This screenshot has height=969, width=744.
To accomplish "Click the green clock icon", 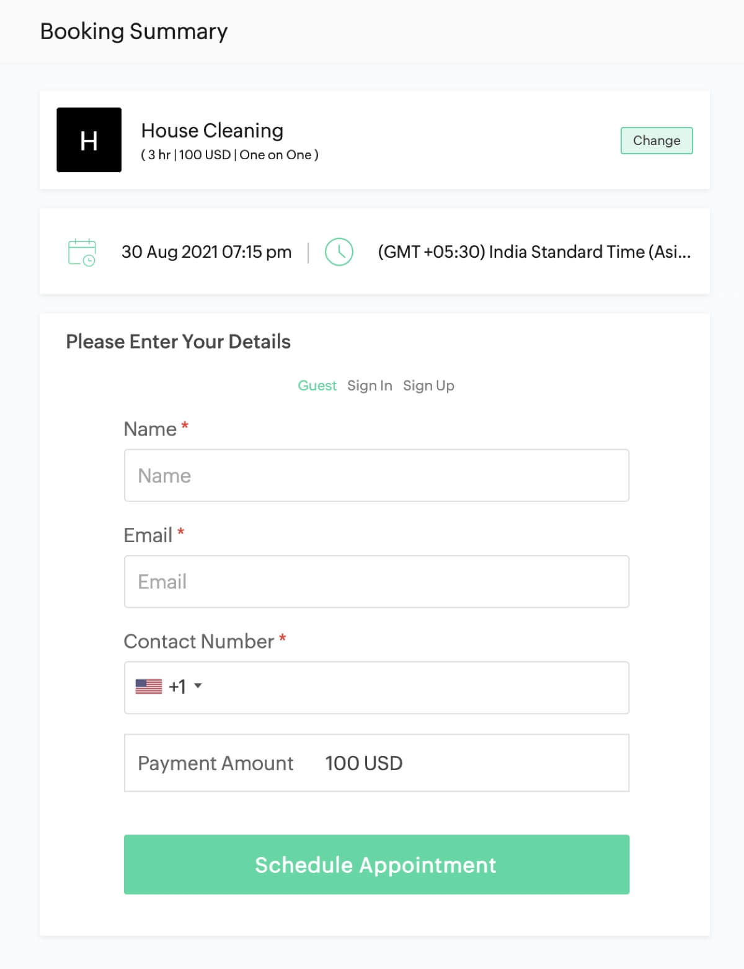I will point(340,252).
